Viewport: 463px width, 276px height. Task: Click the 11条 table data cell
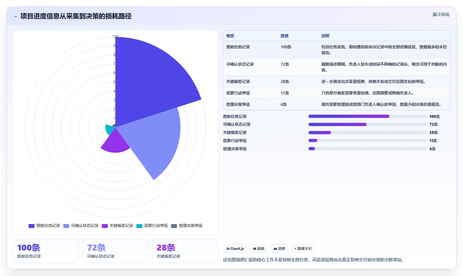(285, 93)
